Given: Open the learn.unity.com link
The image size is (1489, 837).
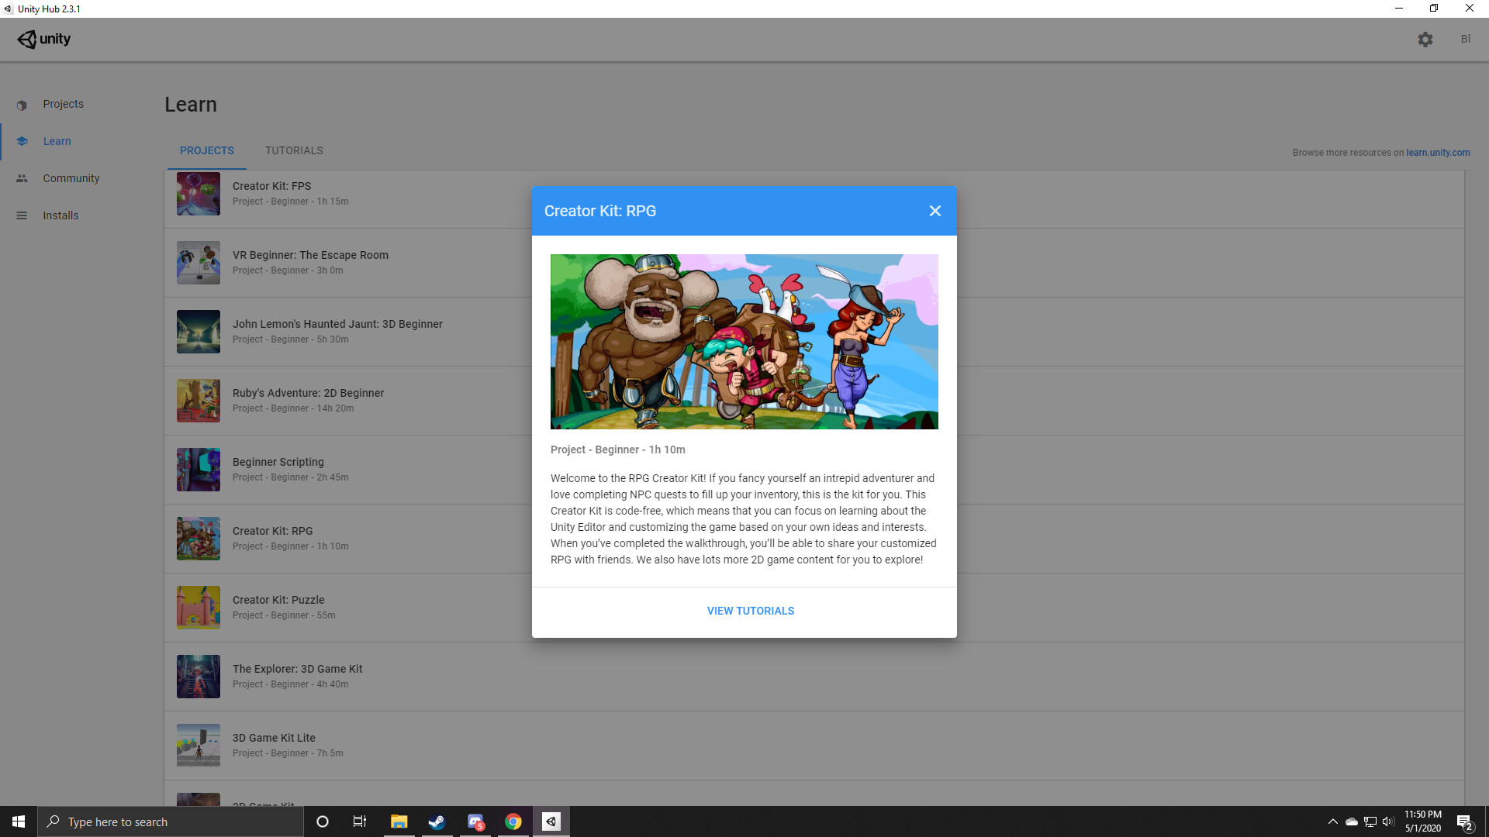Looking at the screenshot, I should point(1439,152).
